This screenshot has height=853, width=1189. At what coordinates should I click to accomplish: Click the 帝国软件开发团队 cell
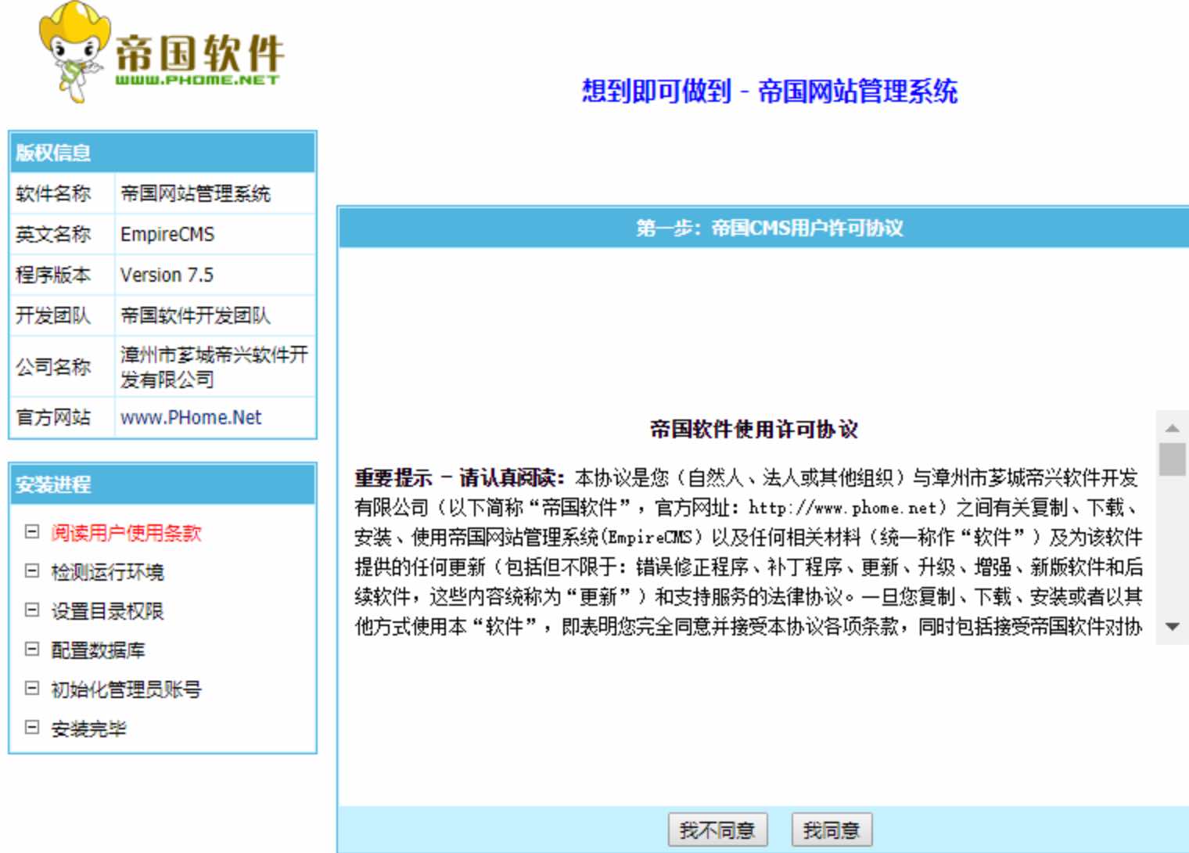click(215, 315)
